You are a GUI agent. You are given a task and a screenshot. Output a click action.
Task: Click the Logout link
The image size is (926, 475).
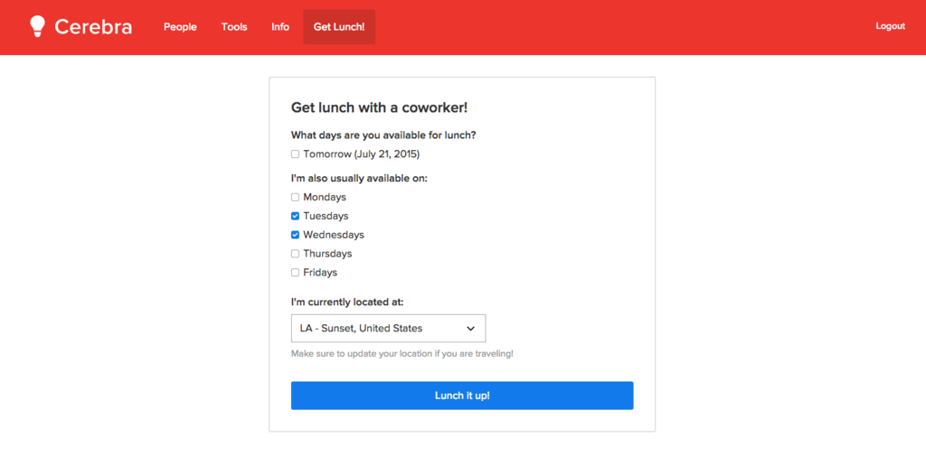point(891,26)
